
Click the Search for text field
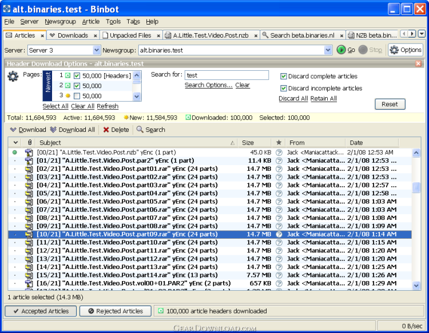(x=227, y=75)
